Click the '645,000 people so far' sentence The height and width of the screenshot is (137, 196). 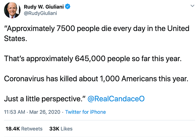93,58
